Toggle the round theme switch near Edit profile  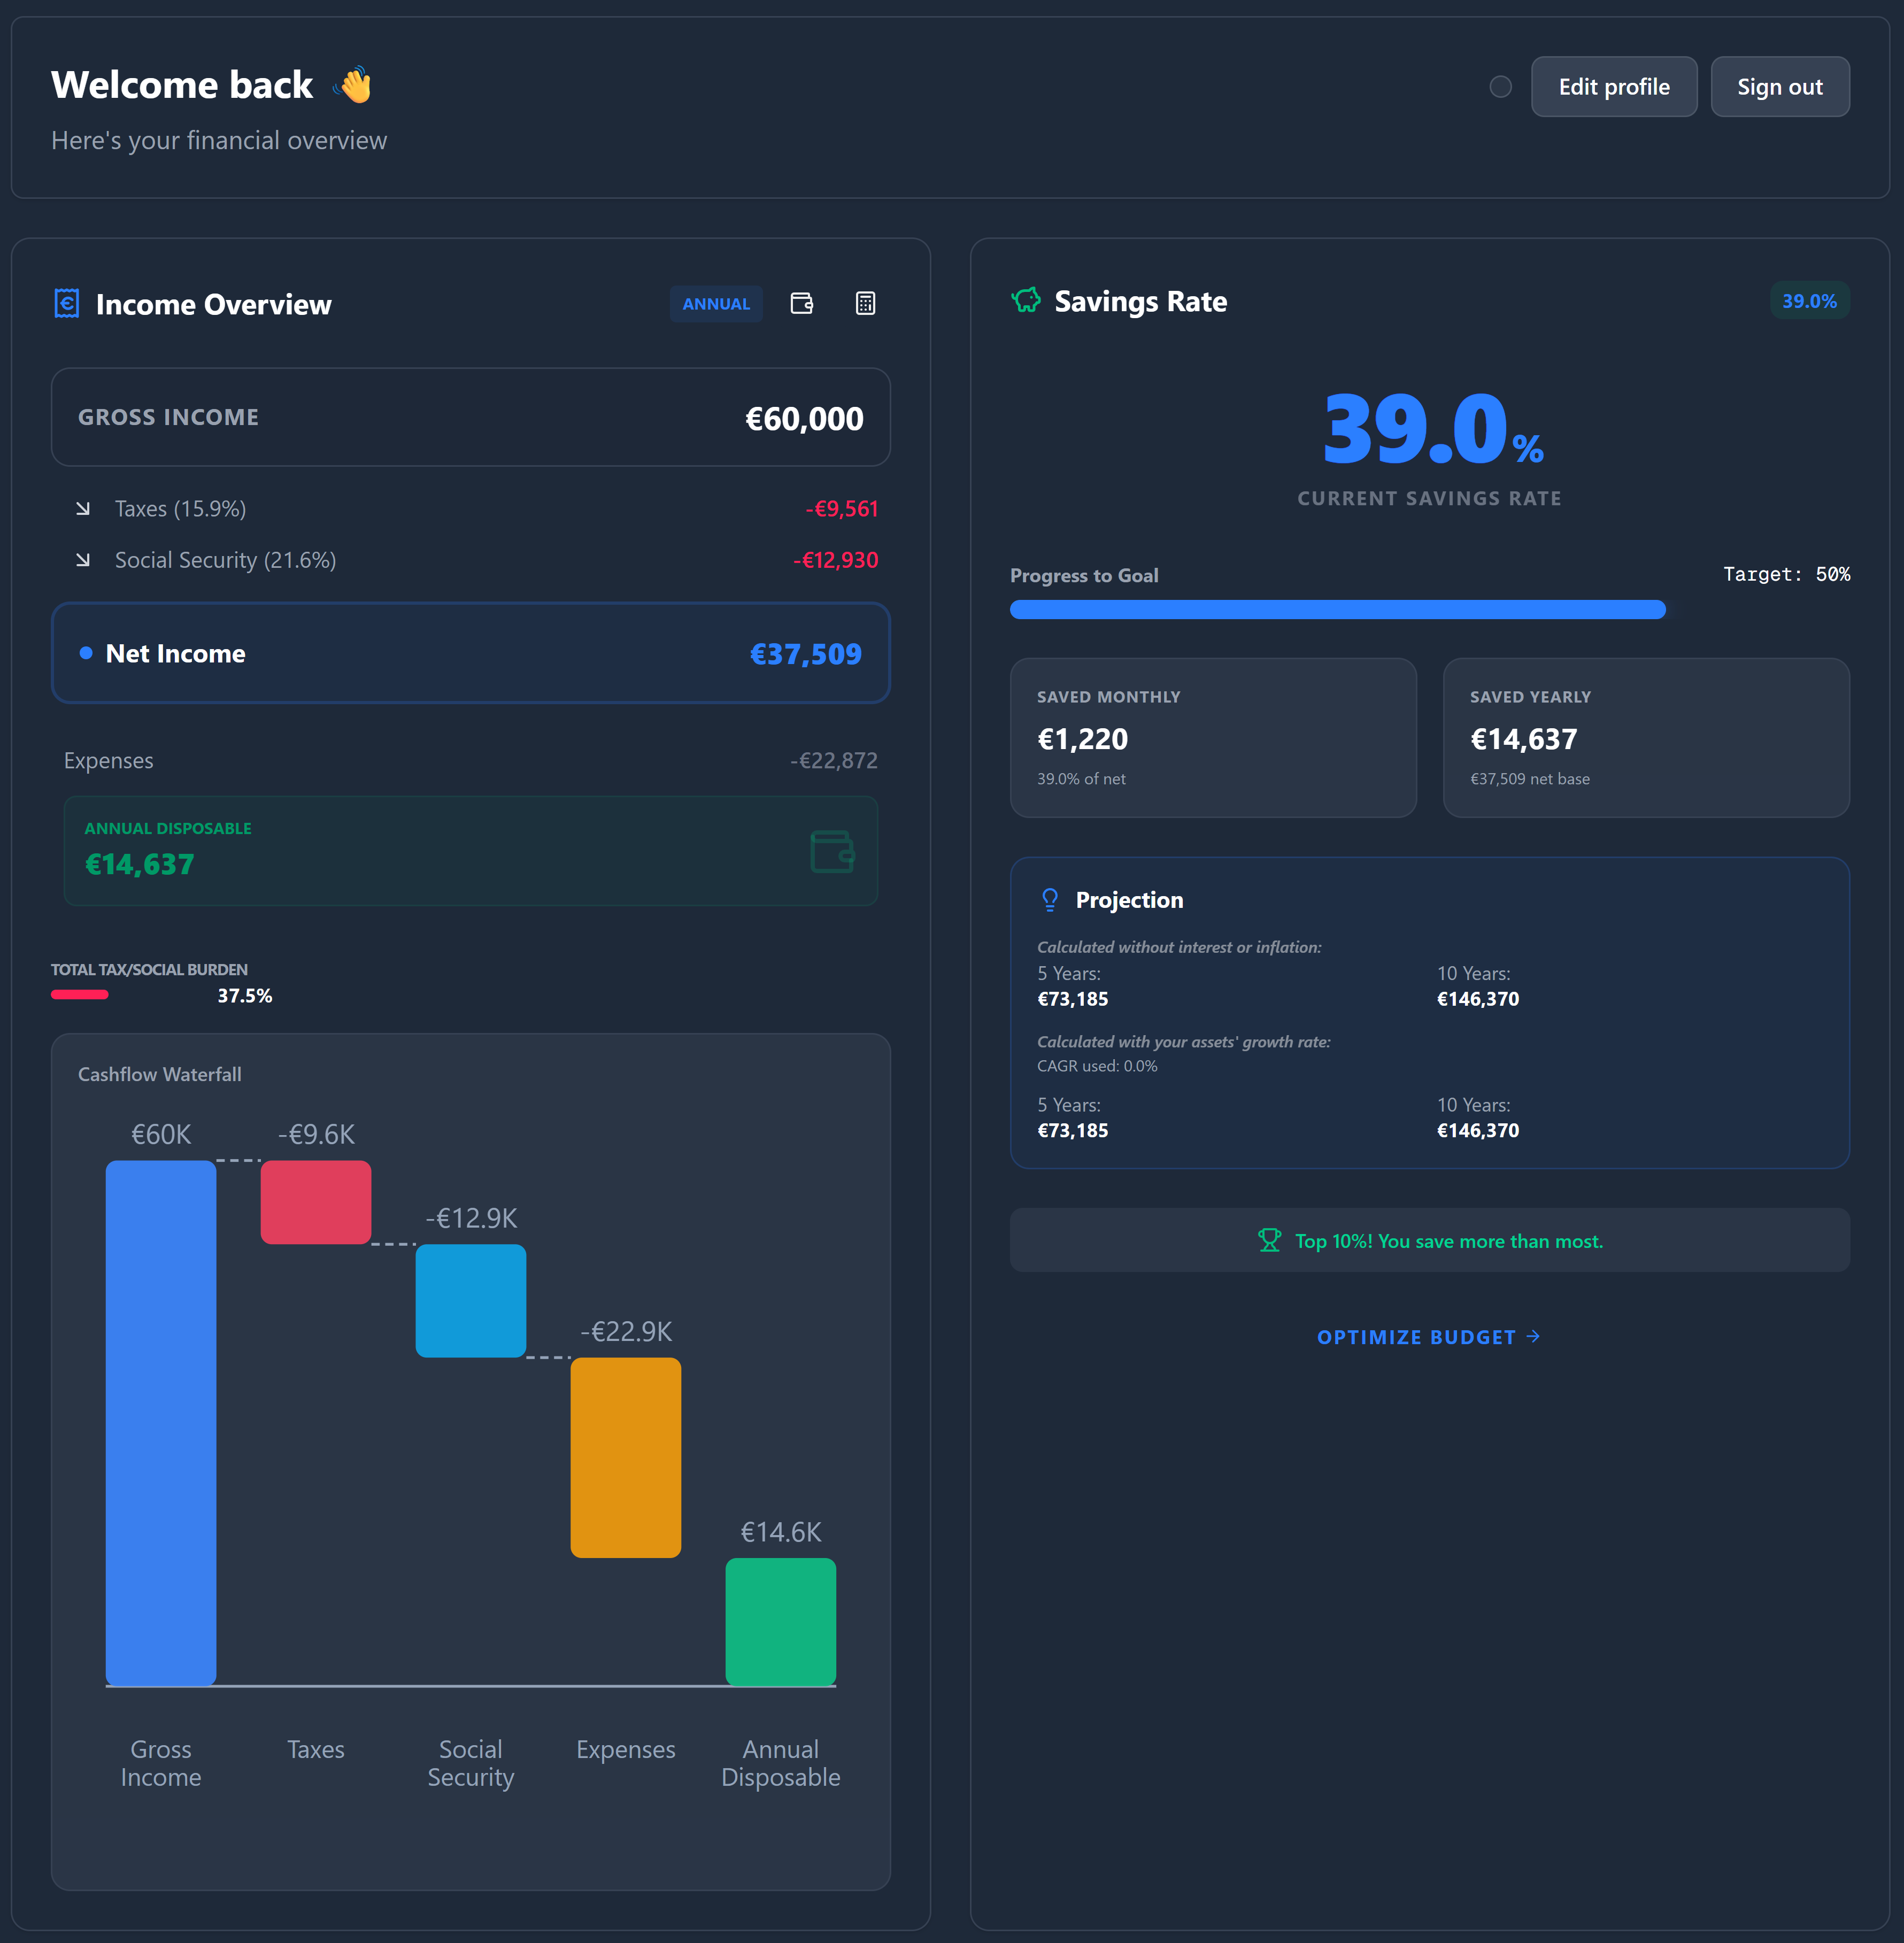(x=1500, y=87)
